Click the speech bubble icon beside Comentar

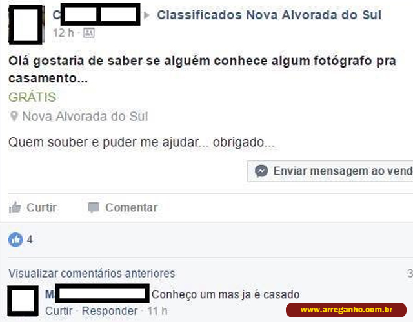click(x=94, y=207)
